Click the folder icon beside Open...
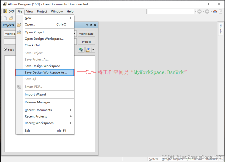 click(19, 24)
